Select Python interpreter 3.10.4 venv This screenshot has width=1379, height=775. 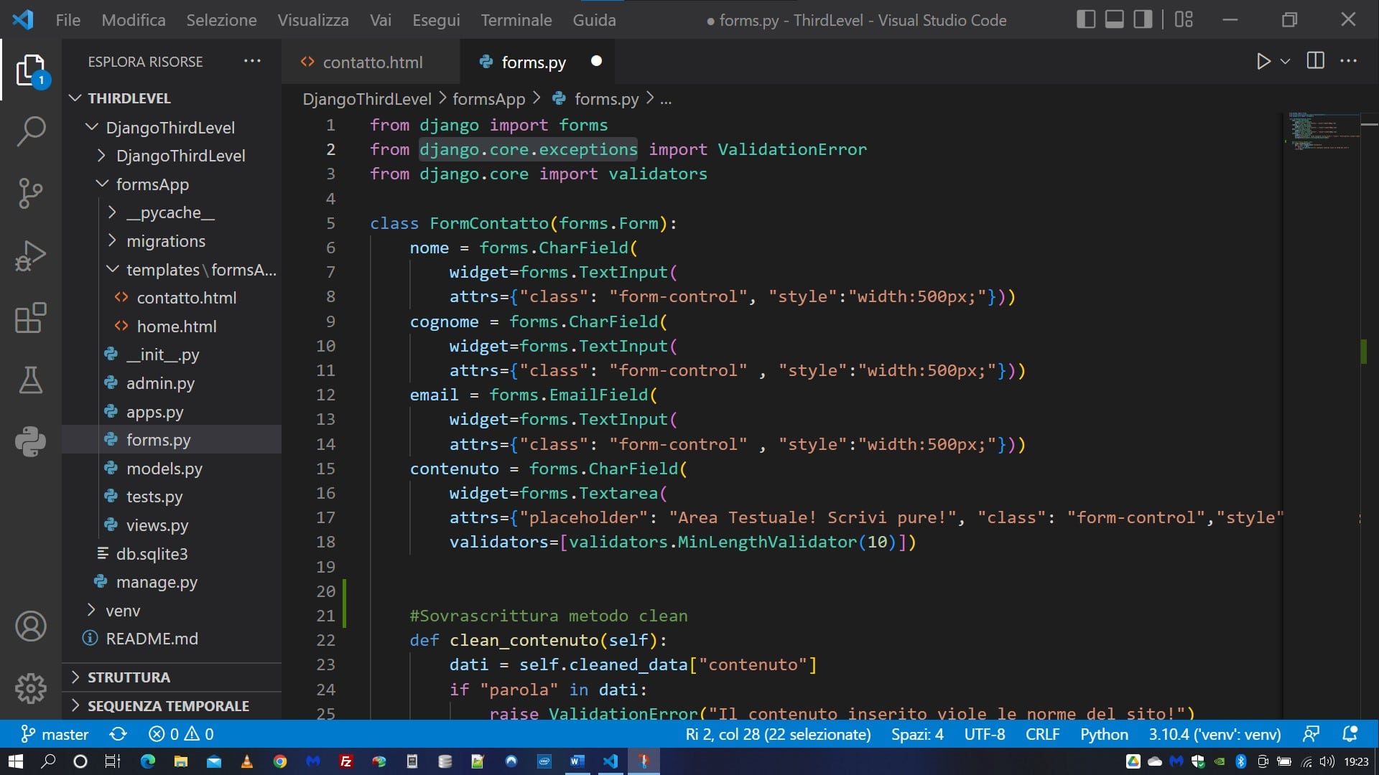[x=1215, y=734]
